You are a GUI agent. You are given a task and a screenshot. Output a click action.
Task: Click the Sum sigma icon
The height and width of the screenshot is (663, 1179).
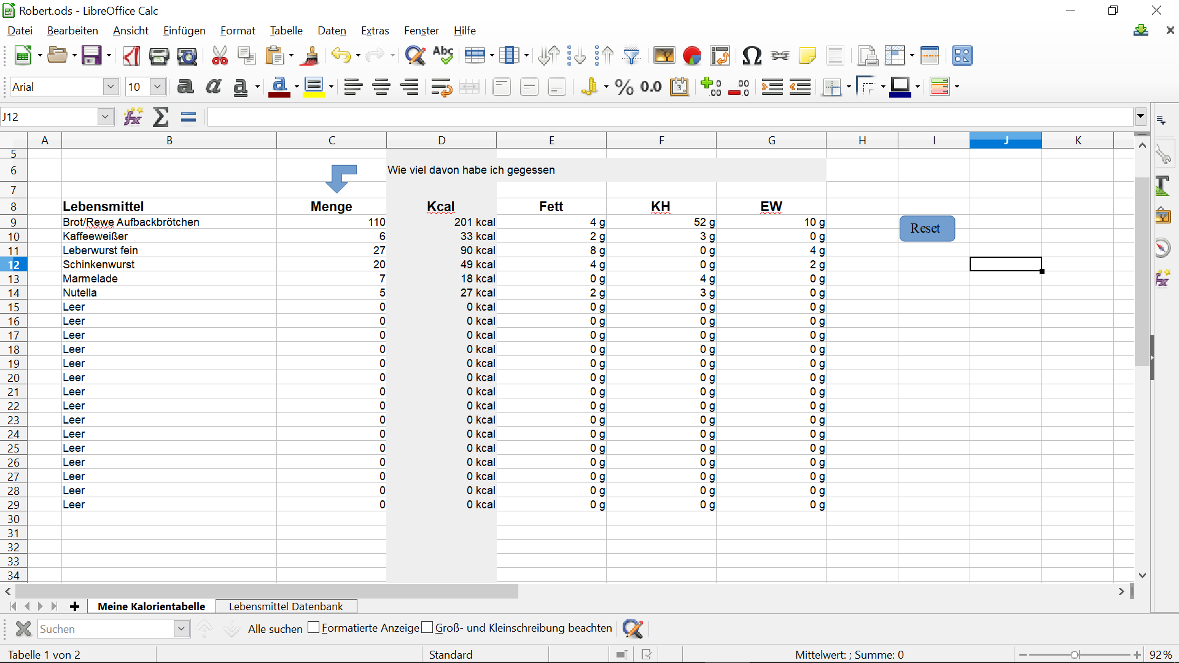tap(161, 117)
